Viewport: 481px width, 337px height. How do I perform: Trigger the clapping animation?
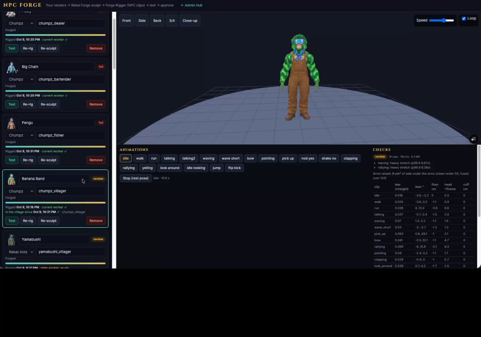pyautogui.click(x=350, y=158)
